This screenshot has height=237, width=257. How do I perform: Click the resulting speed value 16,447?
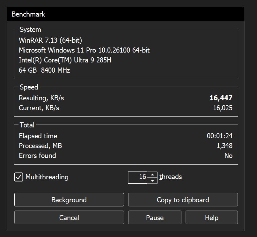coord(221,98)
